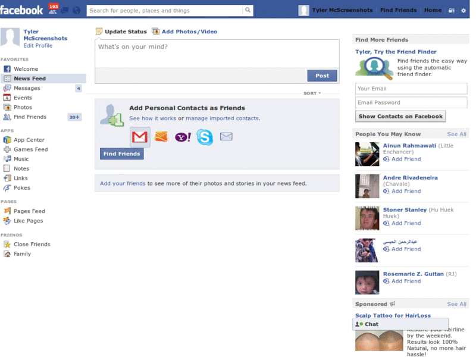
Task: Select the Yahoo! contact import icon
Action: [183, 137]
